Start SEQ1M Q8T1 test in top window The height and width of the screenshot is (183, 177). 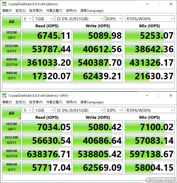(x=12, y=35)
